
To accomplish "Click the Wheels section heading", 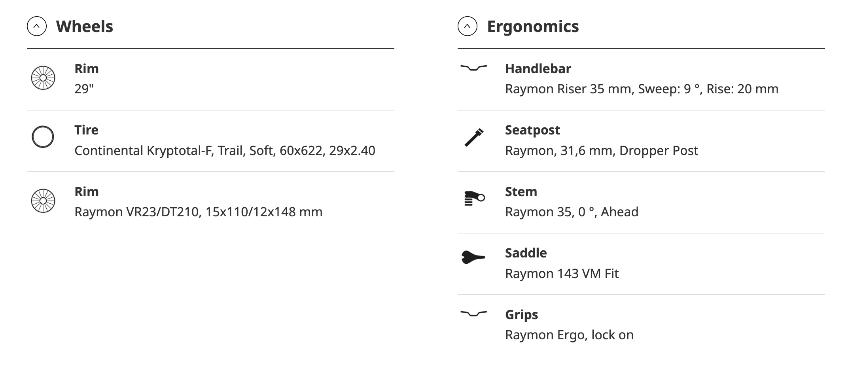I will [x=85, y=26].
